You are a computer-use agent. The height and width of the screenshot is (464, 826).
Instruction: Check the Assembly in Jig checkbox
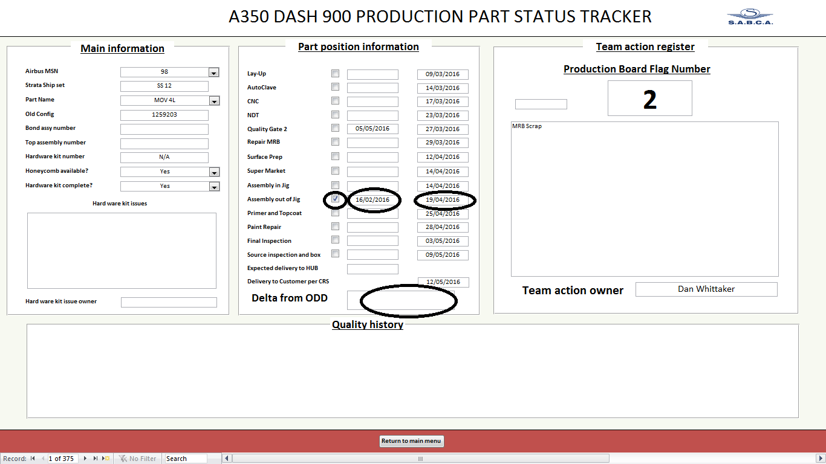pyautogui.click(x=335, y=185)
